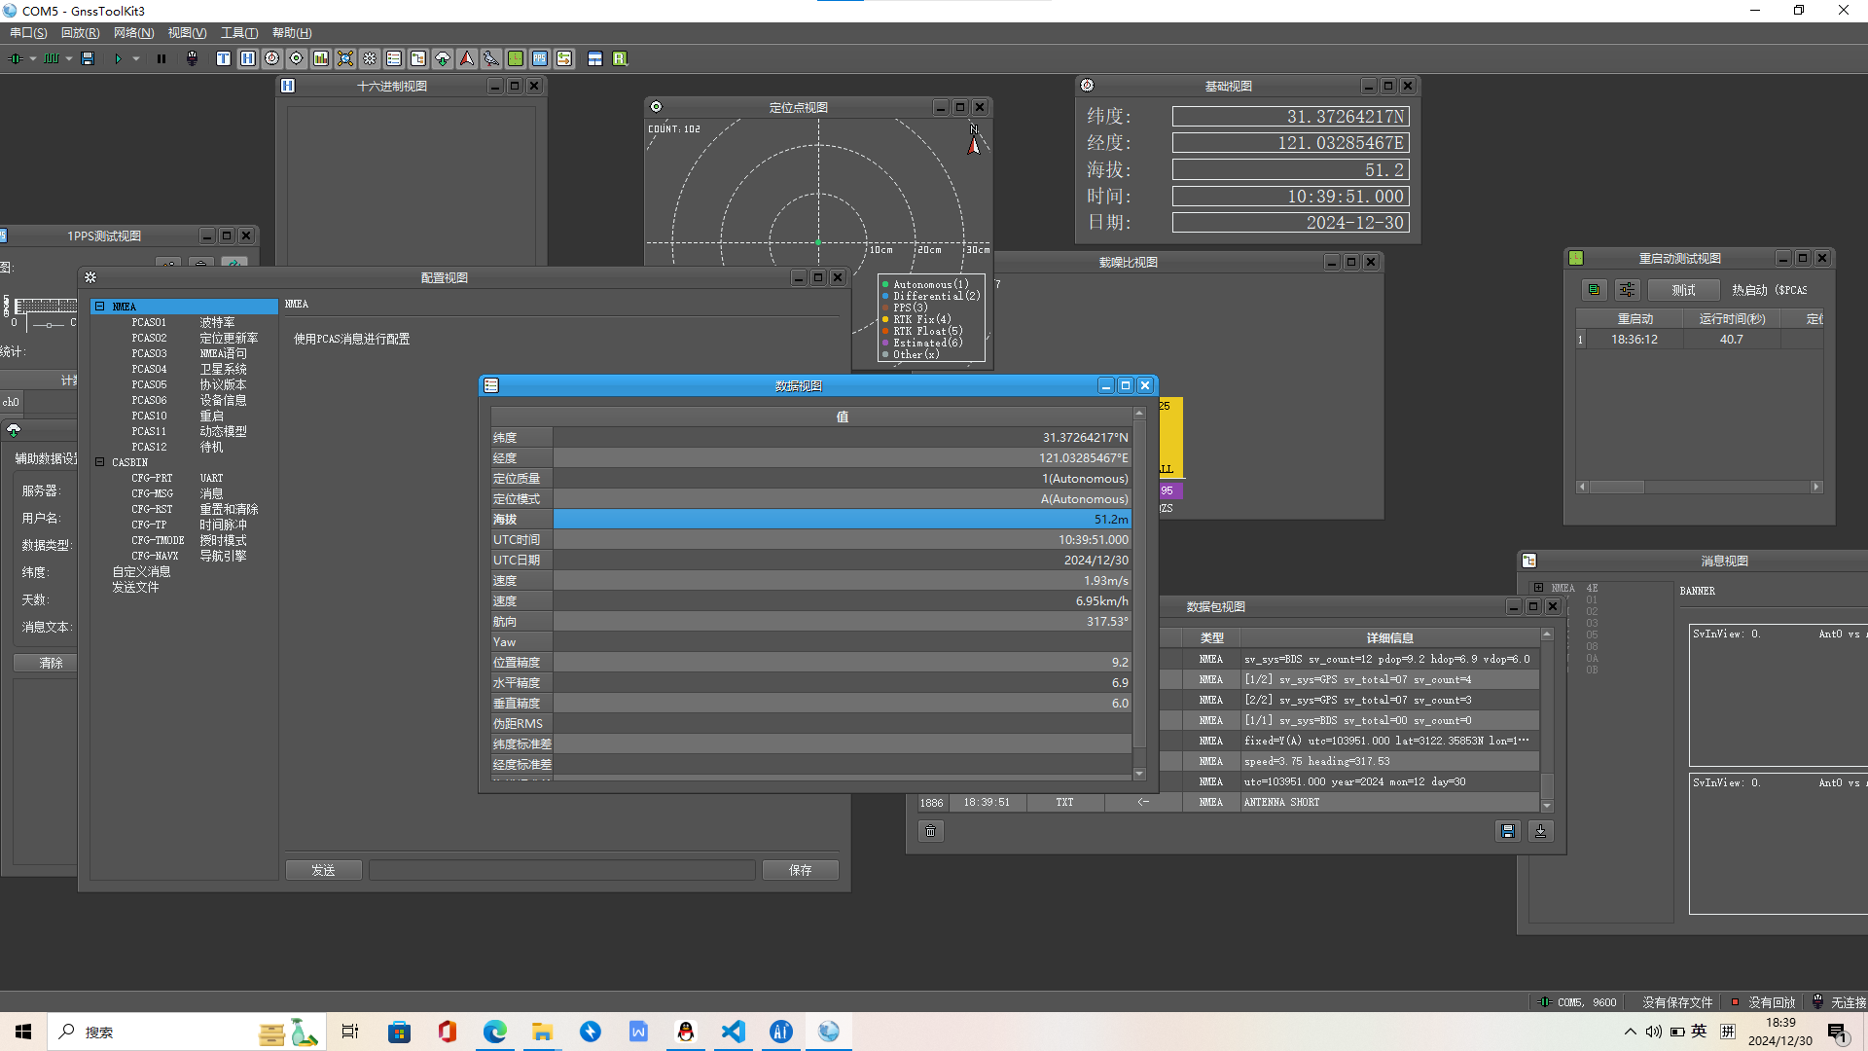Image resolution: width=1868 pixels, height=1051 pixels.
Task: Click save disk icon in packet view
Action: point(1508,831)
